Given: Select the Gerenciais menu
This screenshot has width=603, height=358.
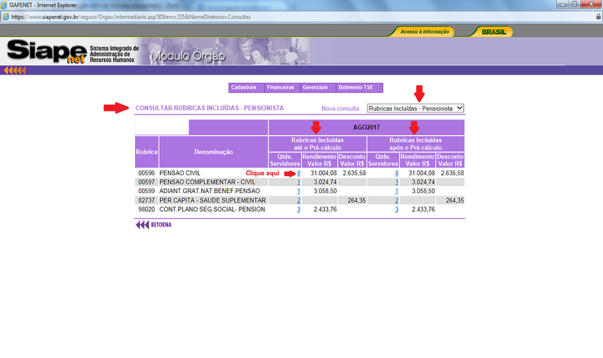Looking at the screenshot, I should click(x=316, y=87).
